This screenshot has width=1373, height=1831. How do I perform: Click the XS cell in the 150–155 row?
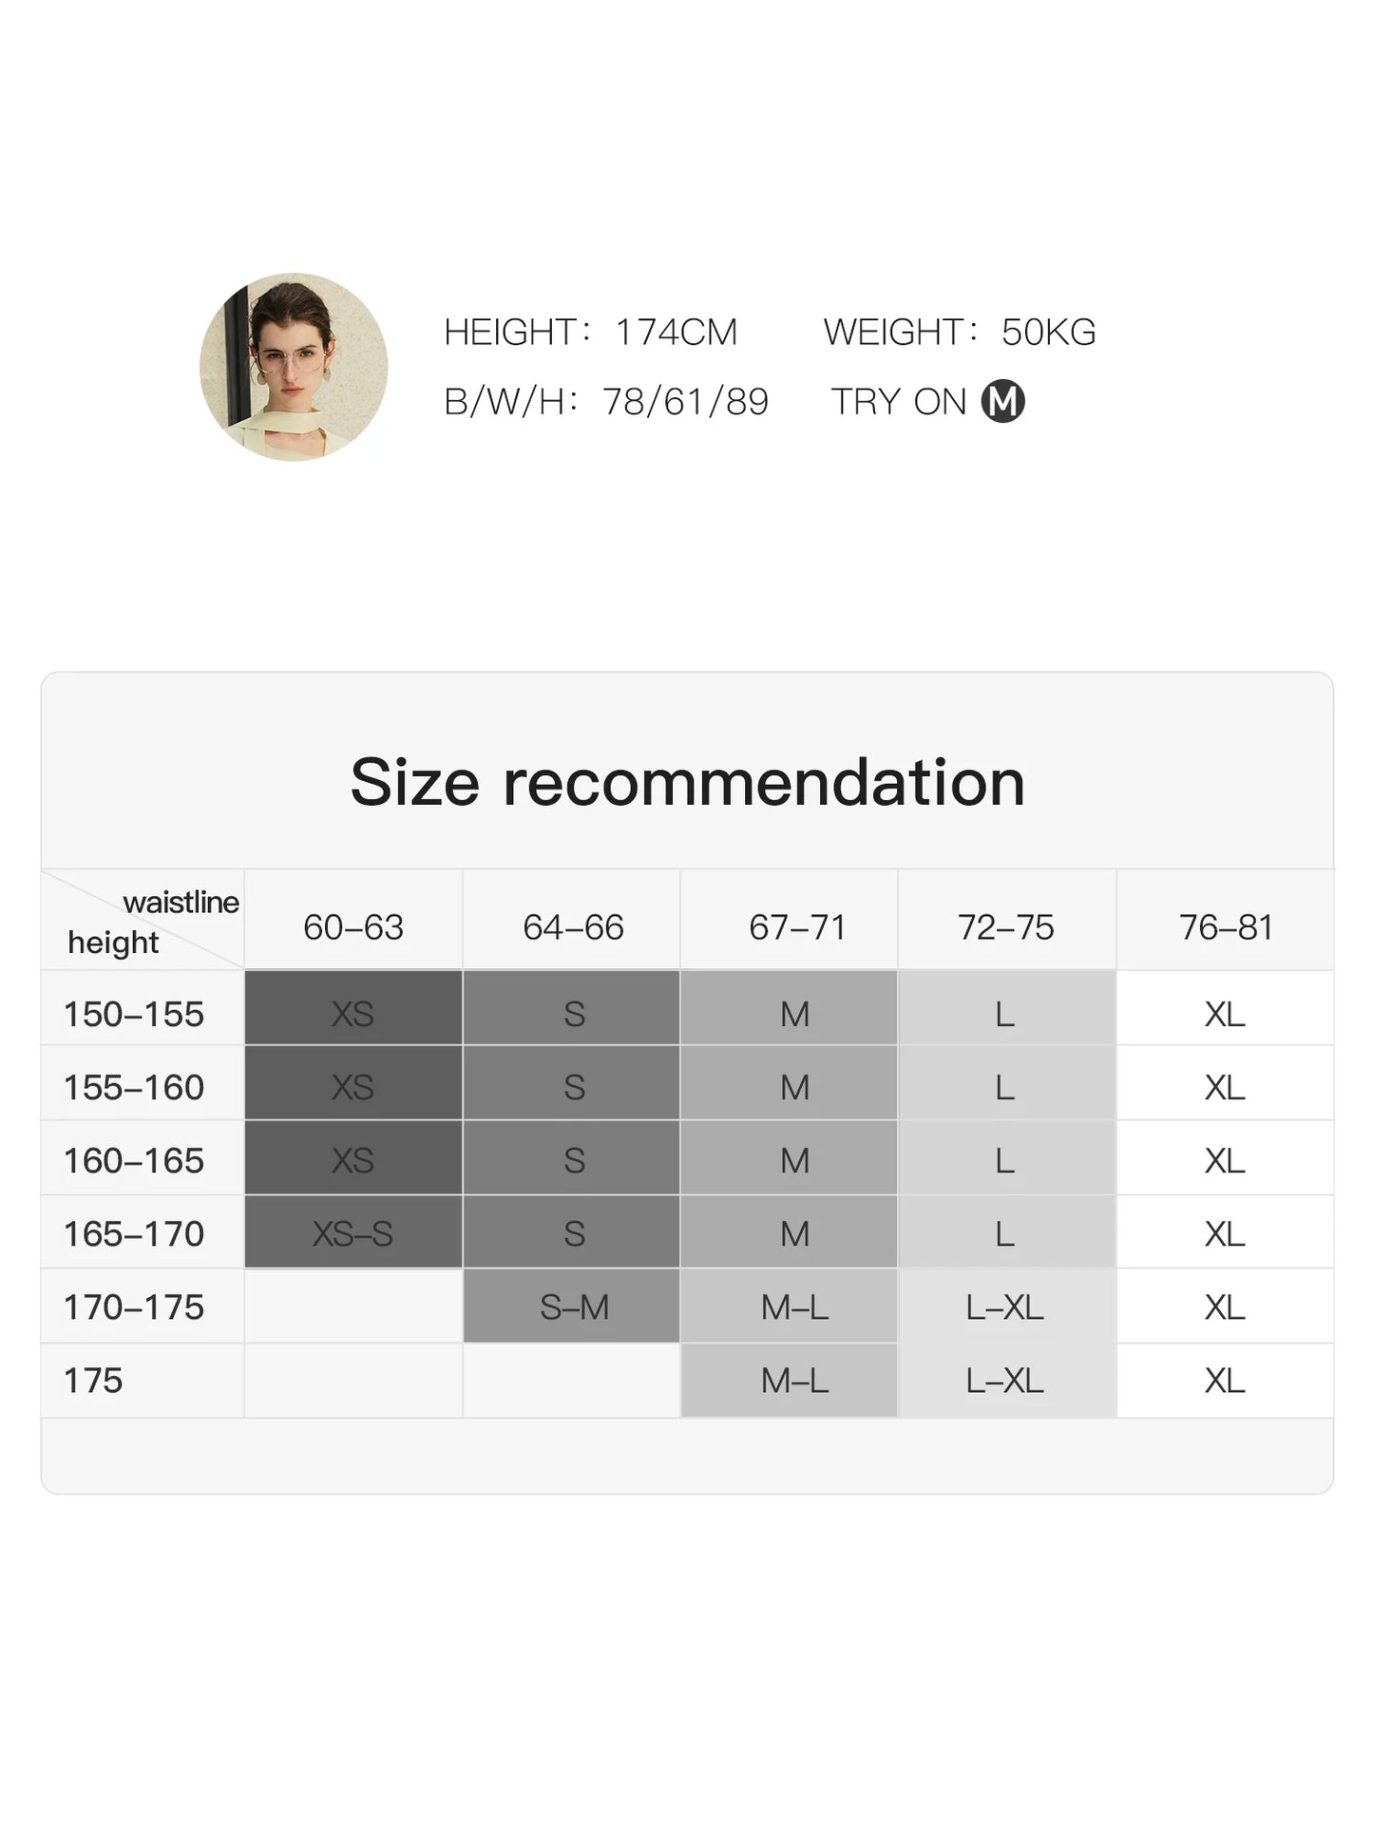tap(353, 1014)
